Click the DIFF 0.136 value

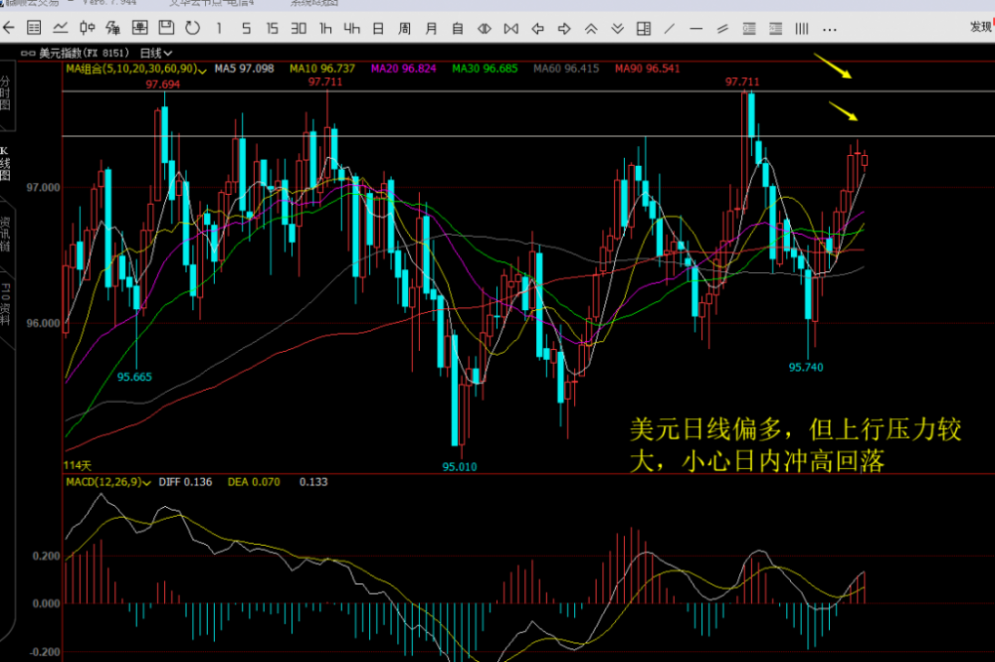coord(185,482)
